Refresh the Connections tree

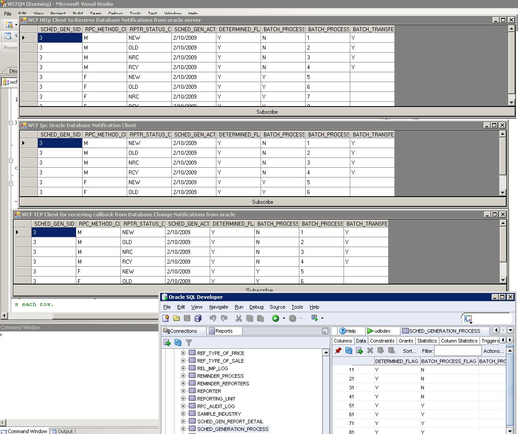(x=178, y=343)
